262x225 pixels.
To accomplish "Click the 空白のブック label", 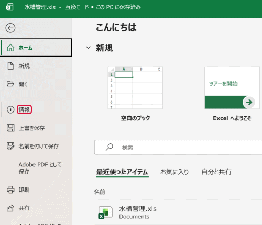I will coord(135,118).
